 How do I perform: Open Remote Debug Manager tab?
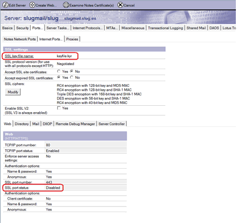click(75, 124)
